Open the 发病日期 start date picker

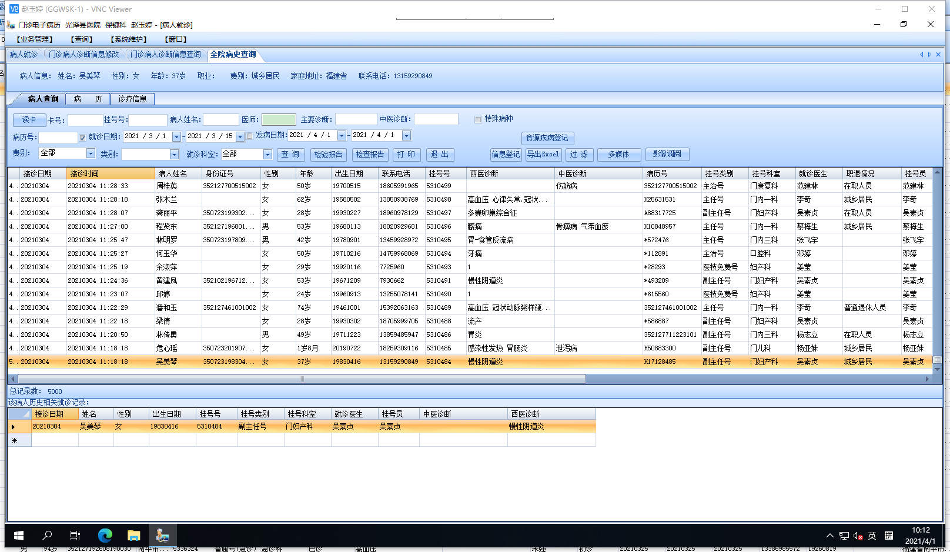342,136
